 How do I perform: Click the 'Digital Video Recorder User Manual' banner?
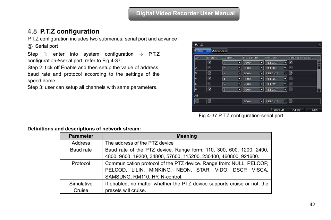click(184, 14)
